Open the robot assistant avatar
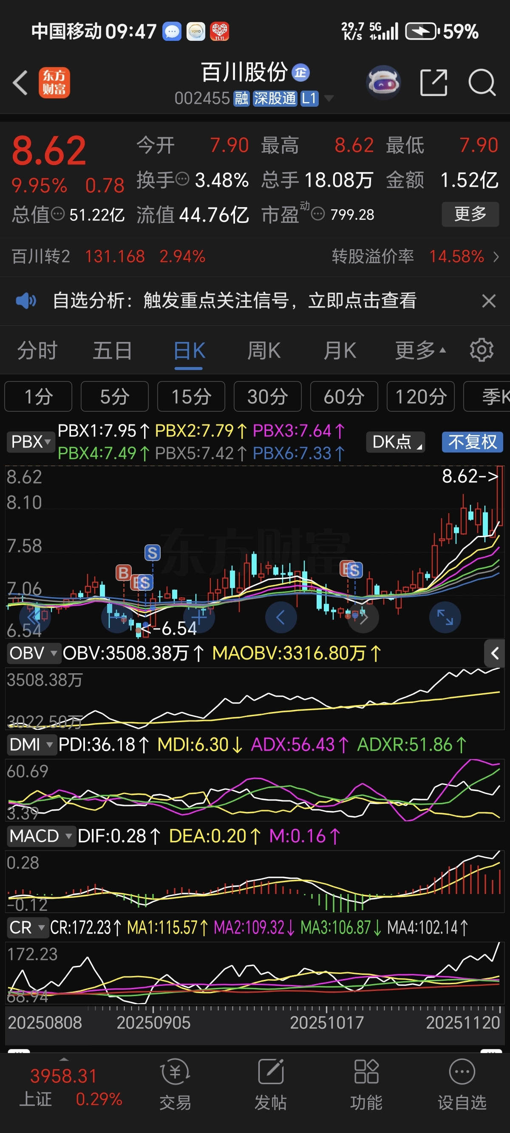This screenshot has height=1133, width=510. (383, 82)
